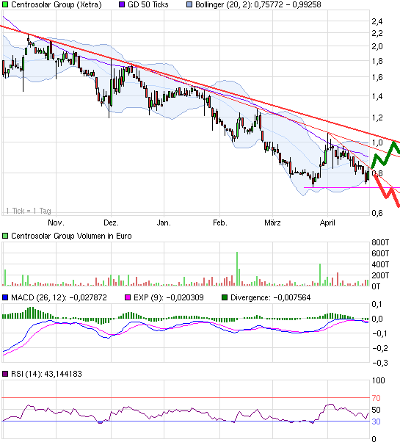This screenshot has width=400, height=445.
Task: Click the 'Jan.' month label
Action: click(164, 222)
